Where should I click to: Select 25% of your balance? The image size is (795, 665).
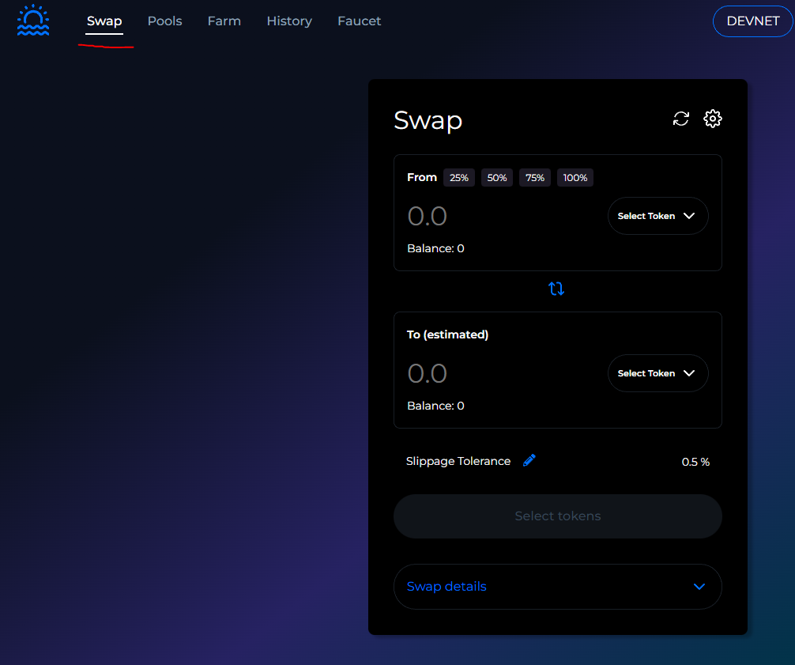458,177
